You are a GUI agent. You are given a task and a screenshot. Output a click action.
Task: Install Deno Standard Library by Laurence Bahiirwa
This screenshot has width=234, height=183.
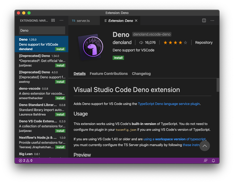[60, 114]
